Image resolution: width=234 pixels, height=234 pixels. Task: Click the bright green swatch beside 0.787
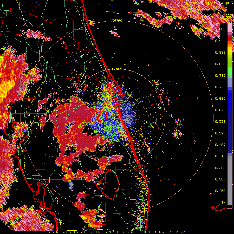pos(230,72)
